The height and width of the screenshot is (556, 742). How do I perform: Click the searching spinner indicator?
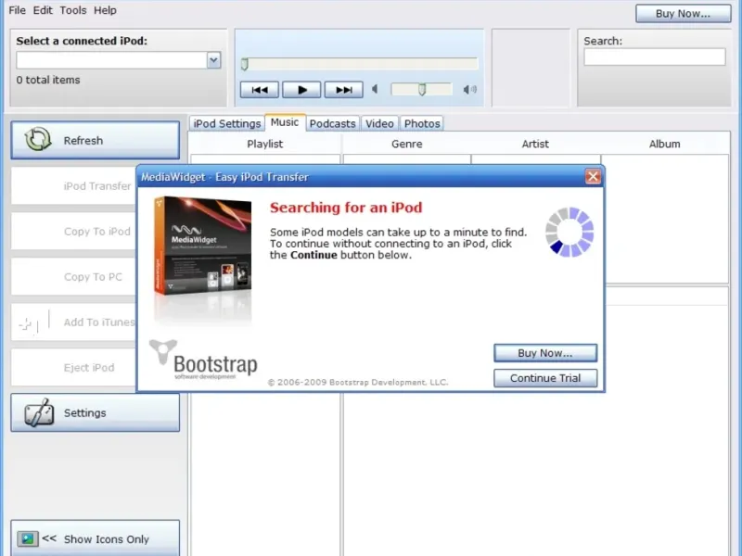(569, 232)
